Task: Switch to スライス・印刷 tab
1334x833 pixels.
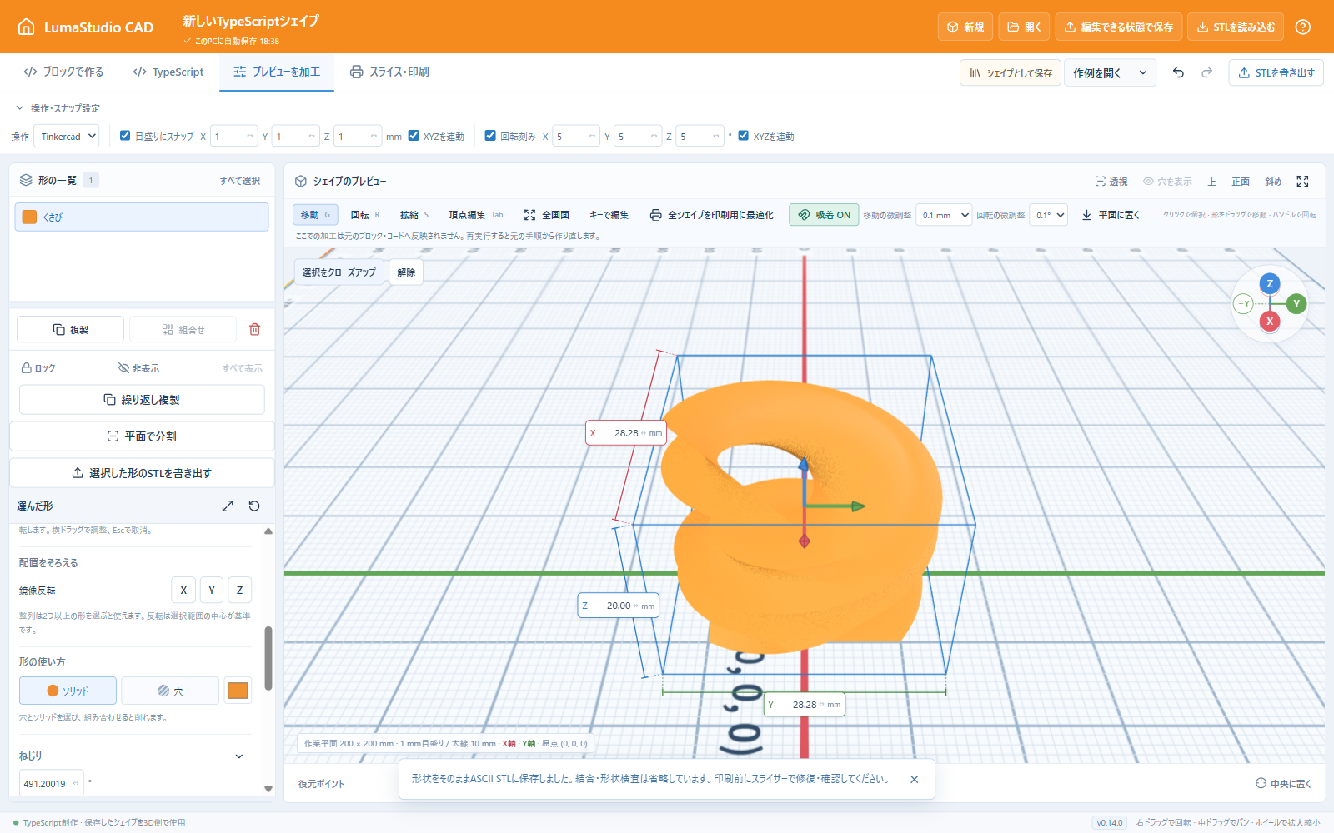Action: pos(389,72)
